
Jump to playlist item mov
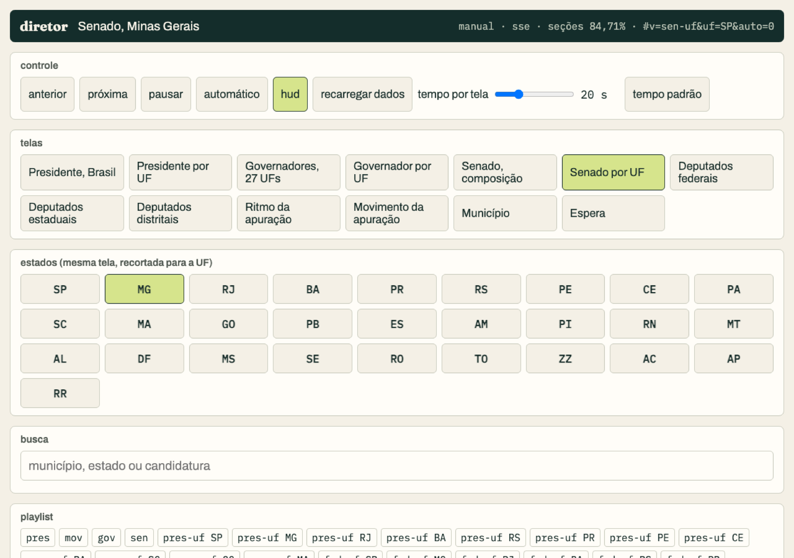[x=73, y=538]
